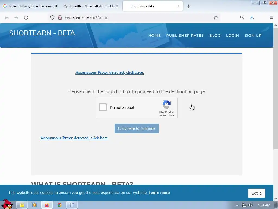278x209 pixels.
Task: Open the HOME nav item
Action: click(154, 35)
